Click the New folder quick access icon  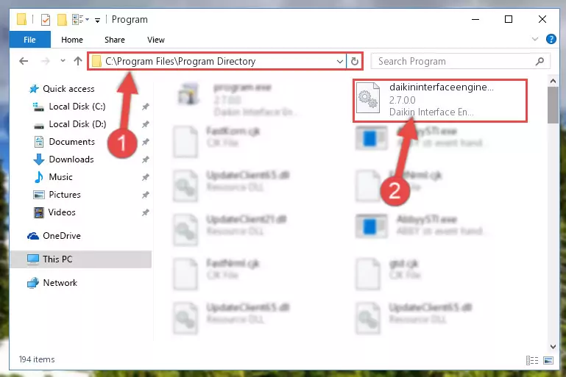coord(62,20)
